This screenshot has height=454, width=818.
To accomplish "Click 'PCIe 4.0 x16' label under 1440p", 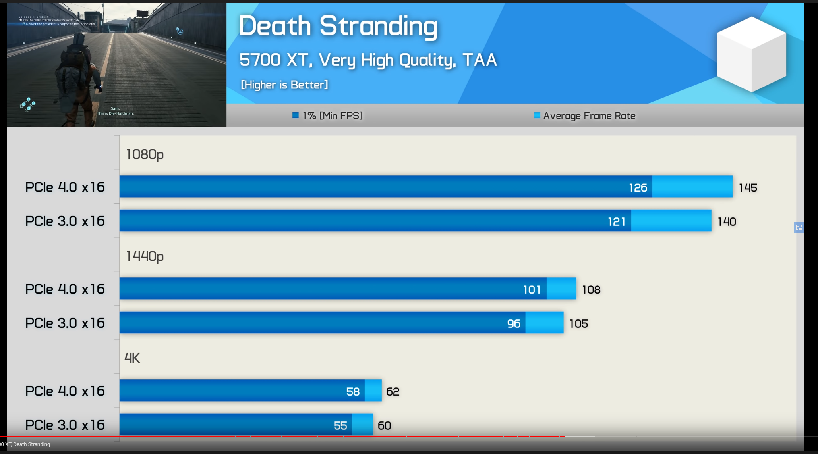I will click(65, 289).
